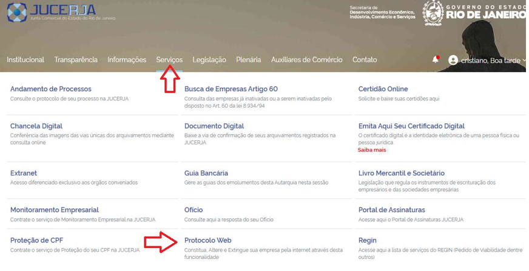Click 'Conferência das imagens das vias únicas' description
This screenshot has height=271, width=529.
(92, 139)
